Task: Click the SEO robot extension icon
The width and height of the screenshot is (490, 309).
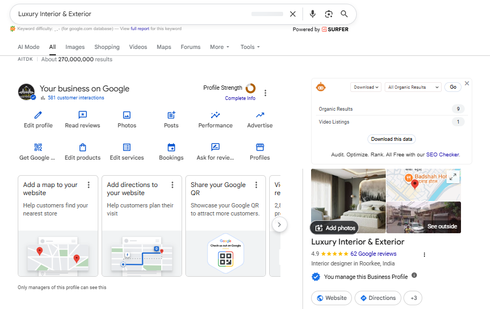Action: tap(321, 87)
